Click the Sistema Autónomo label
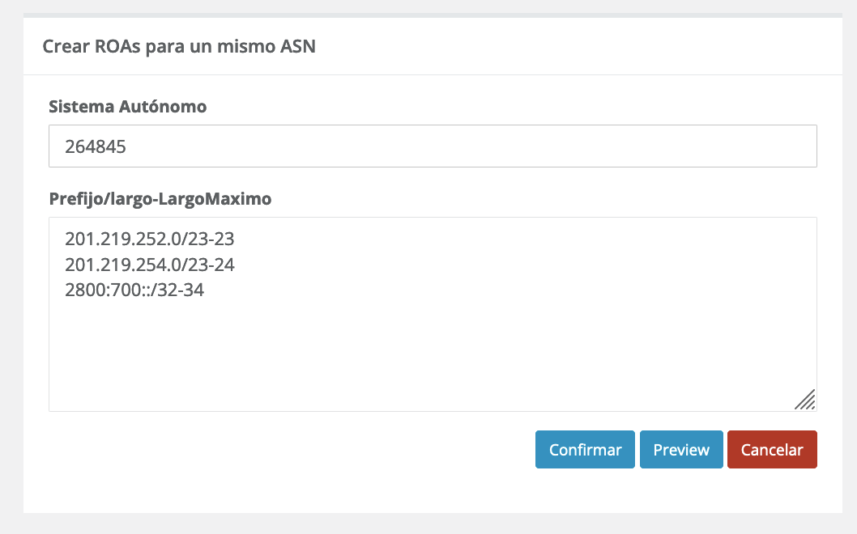 [x=127, y=106]
